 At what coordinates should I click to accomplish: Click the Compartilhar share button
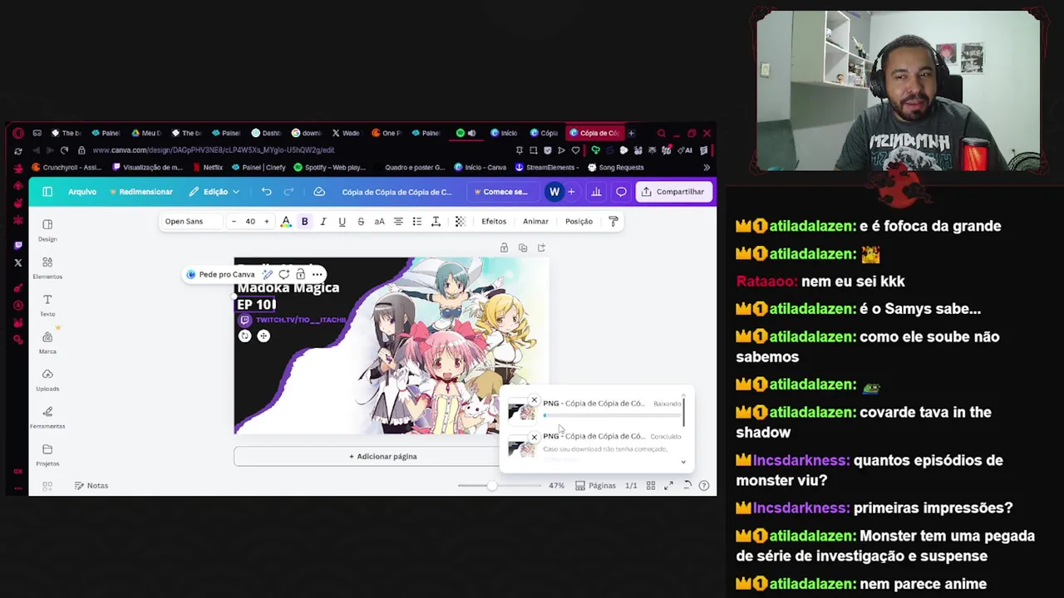(x=673, y=192)
